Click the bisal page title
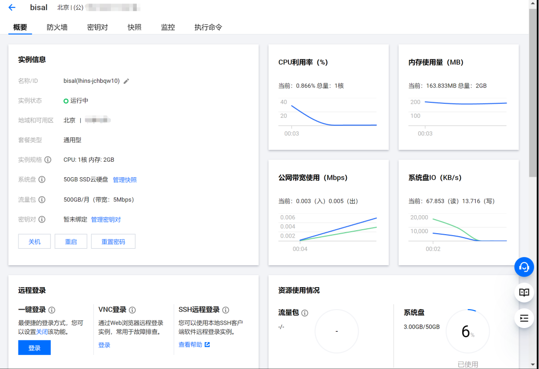Viewport: 539px width, 369px height. click(38, 7)
